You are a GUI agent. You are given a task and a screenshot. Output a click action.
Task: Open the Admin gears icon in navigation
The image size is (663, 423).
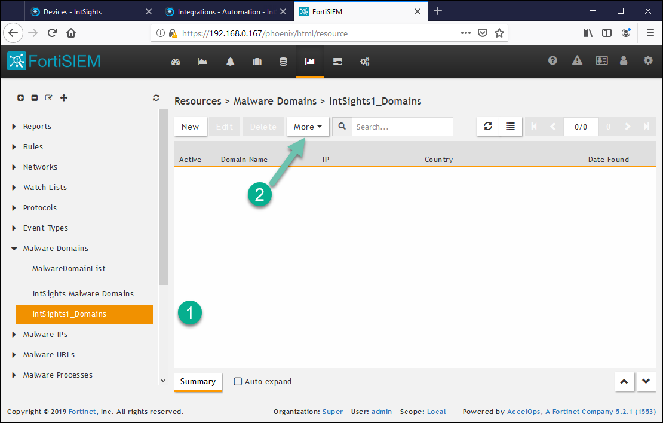click(364, 62)
